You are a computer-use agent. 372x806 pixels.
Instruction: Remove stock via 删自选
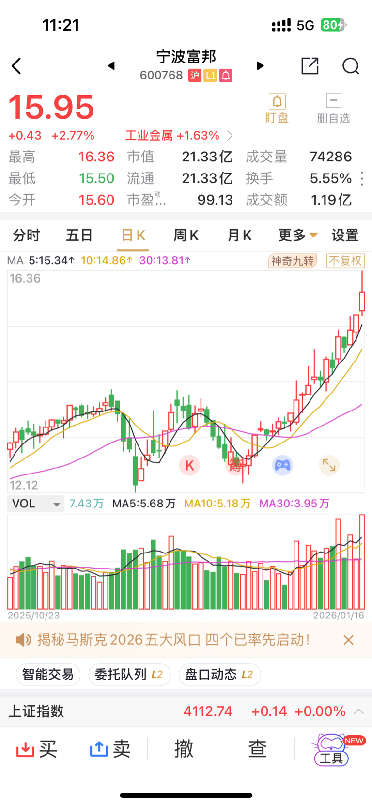click(x=333, y=109)
